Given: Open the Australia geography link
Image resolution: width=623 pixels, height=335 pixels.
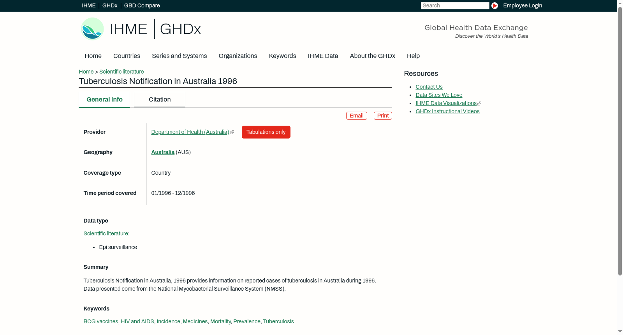Looking at the screenshot, I should pos(163,153).
